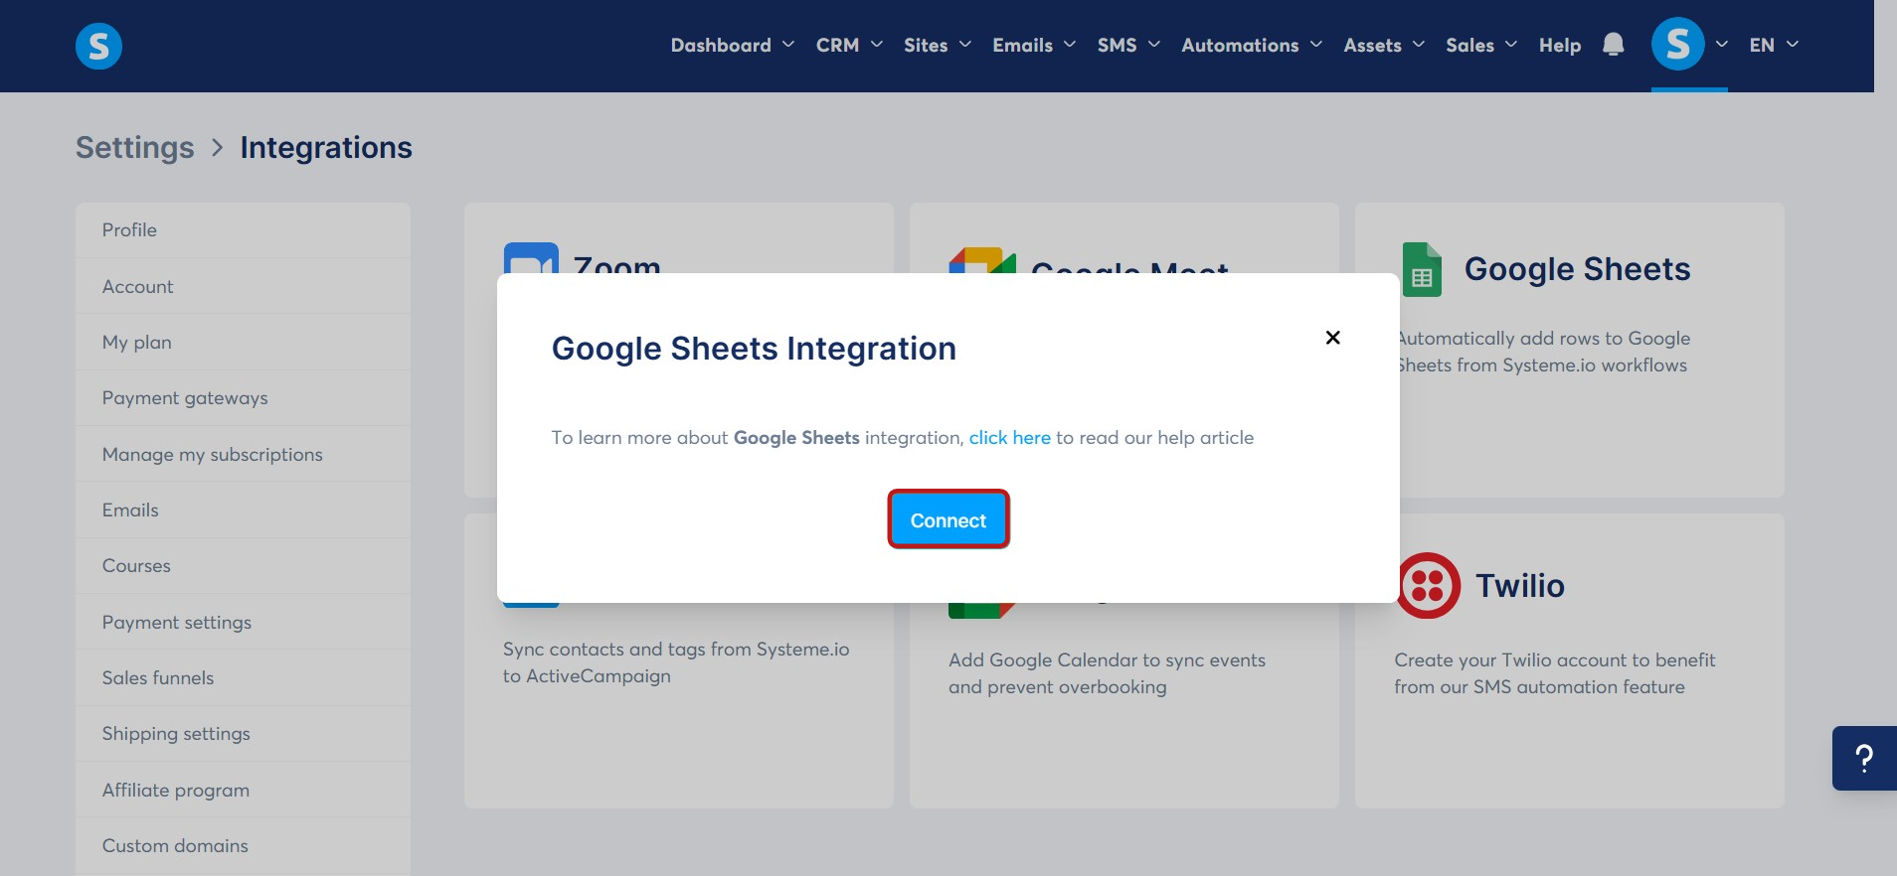This screenshot has width=1897, height=876.
Task: Open Courses settings in sidebar
Action: coord(243,566)
